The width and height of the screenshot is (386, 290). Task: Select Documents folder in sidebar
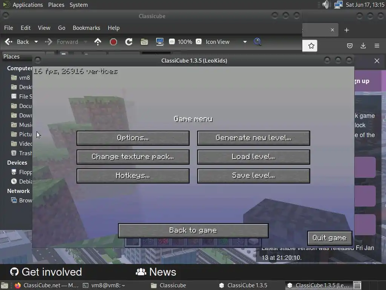[21, 106]
